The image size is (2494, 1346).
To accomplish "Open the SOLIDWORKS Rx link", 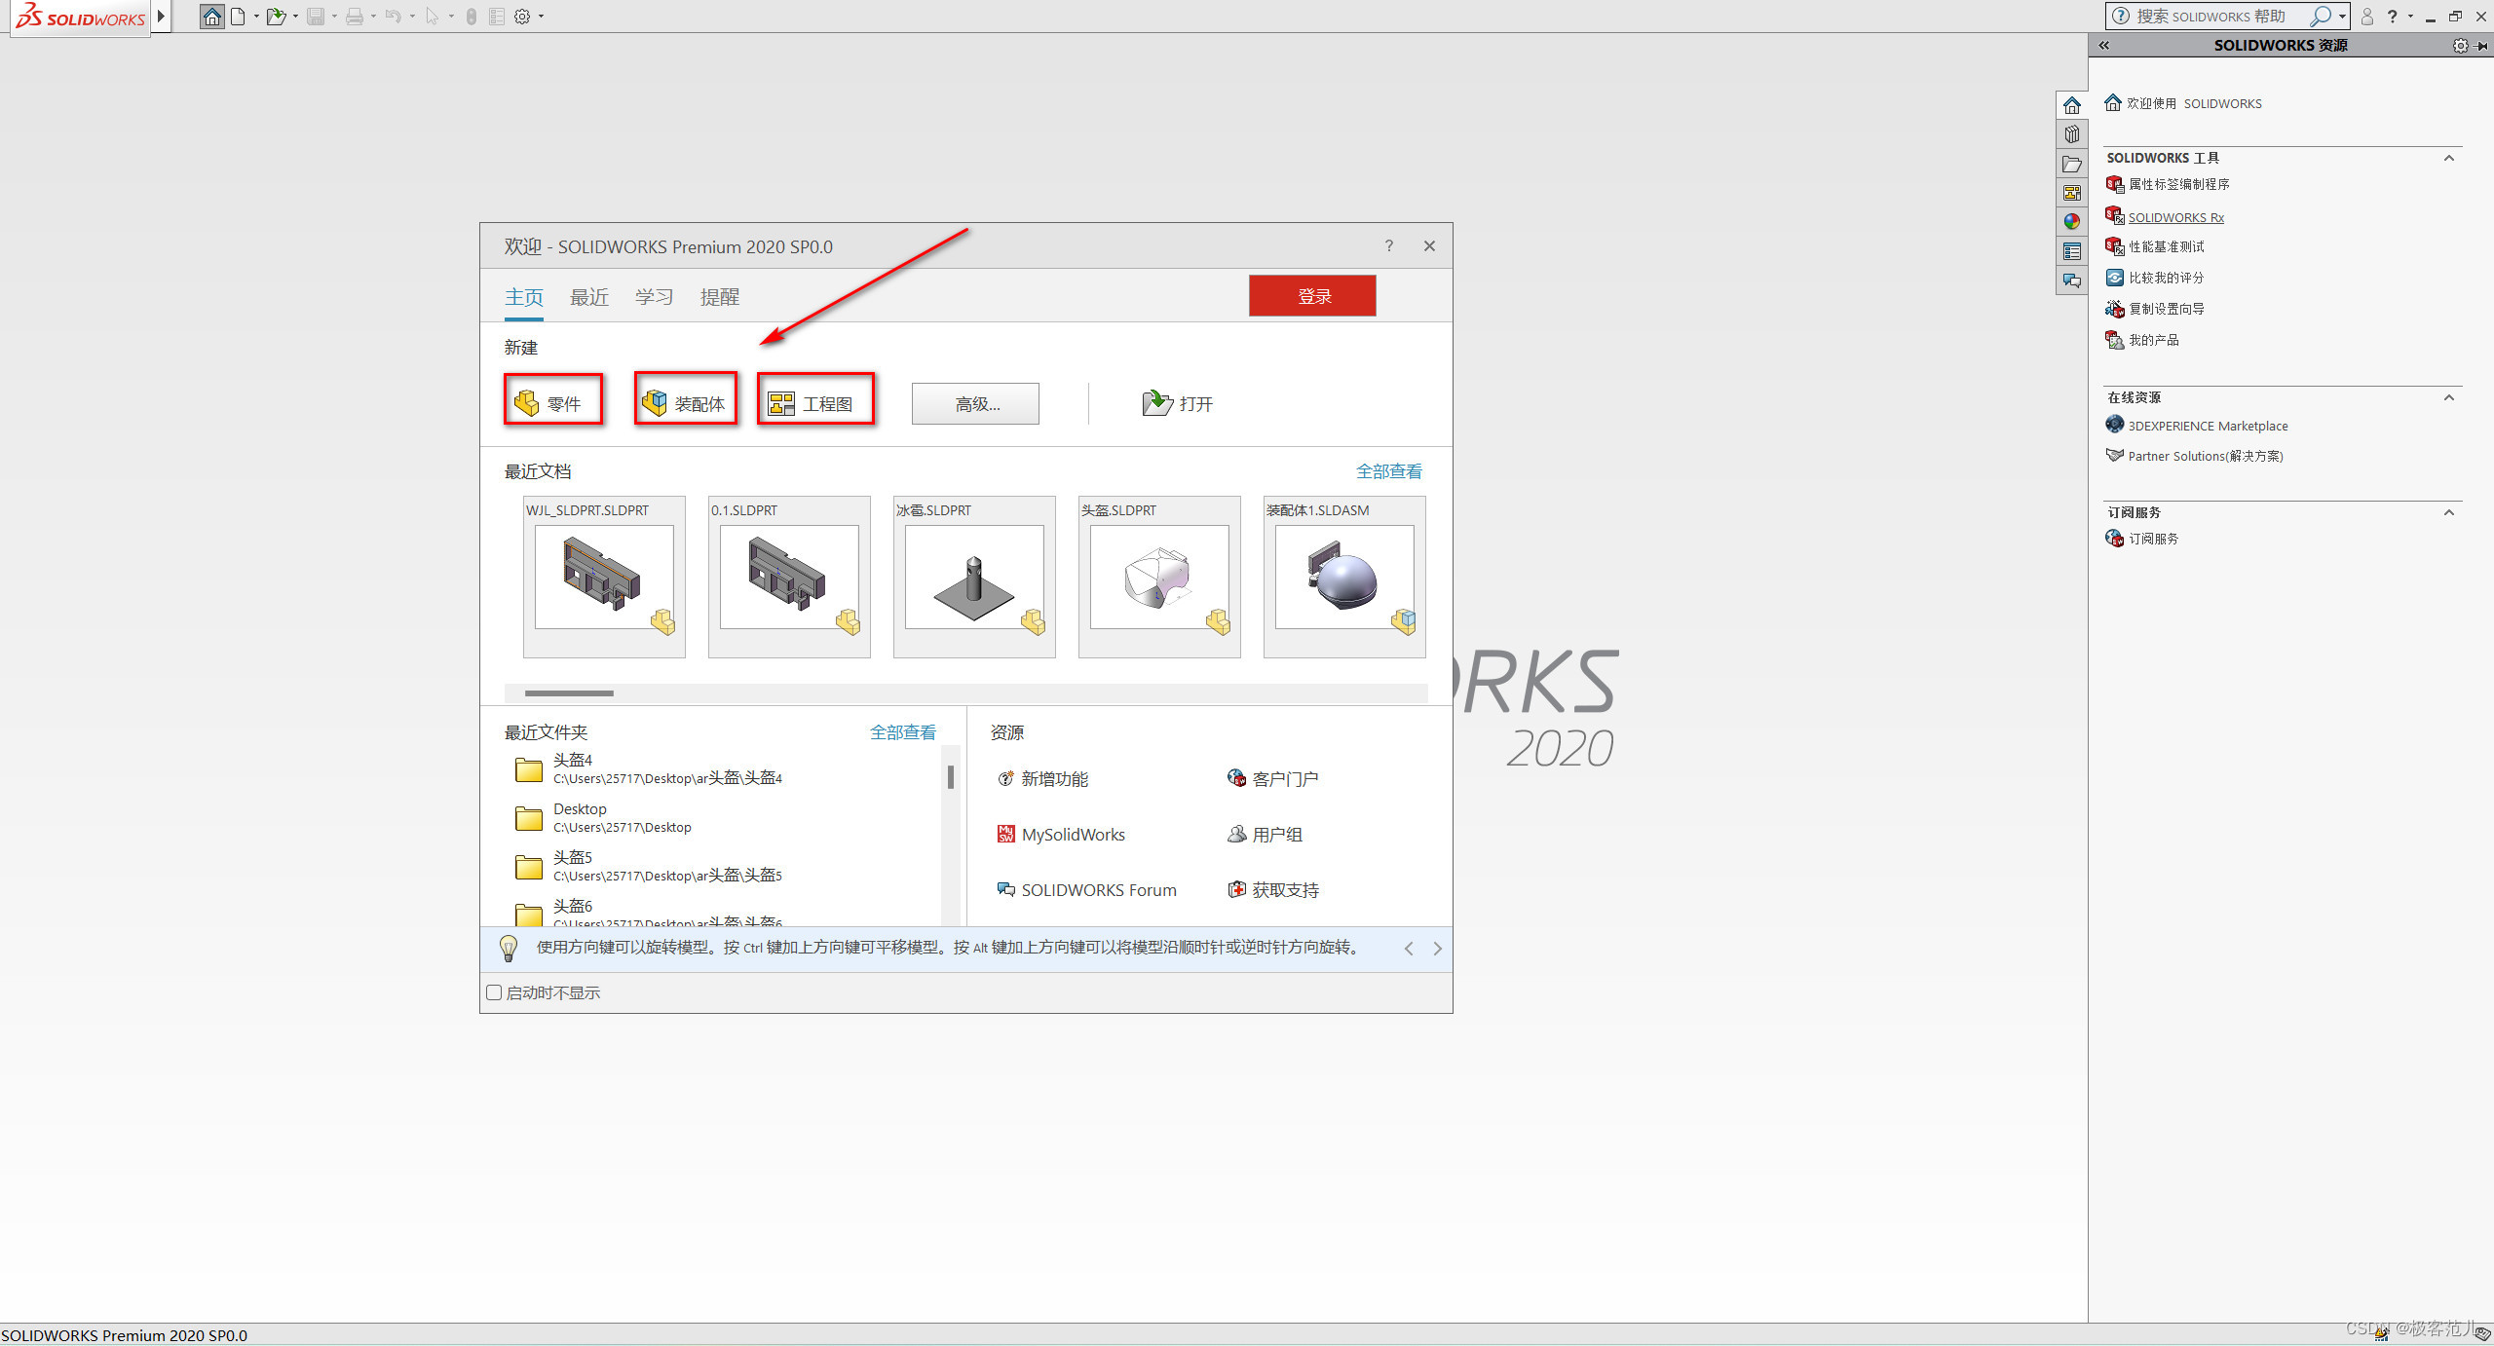I will [2175, 217].
